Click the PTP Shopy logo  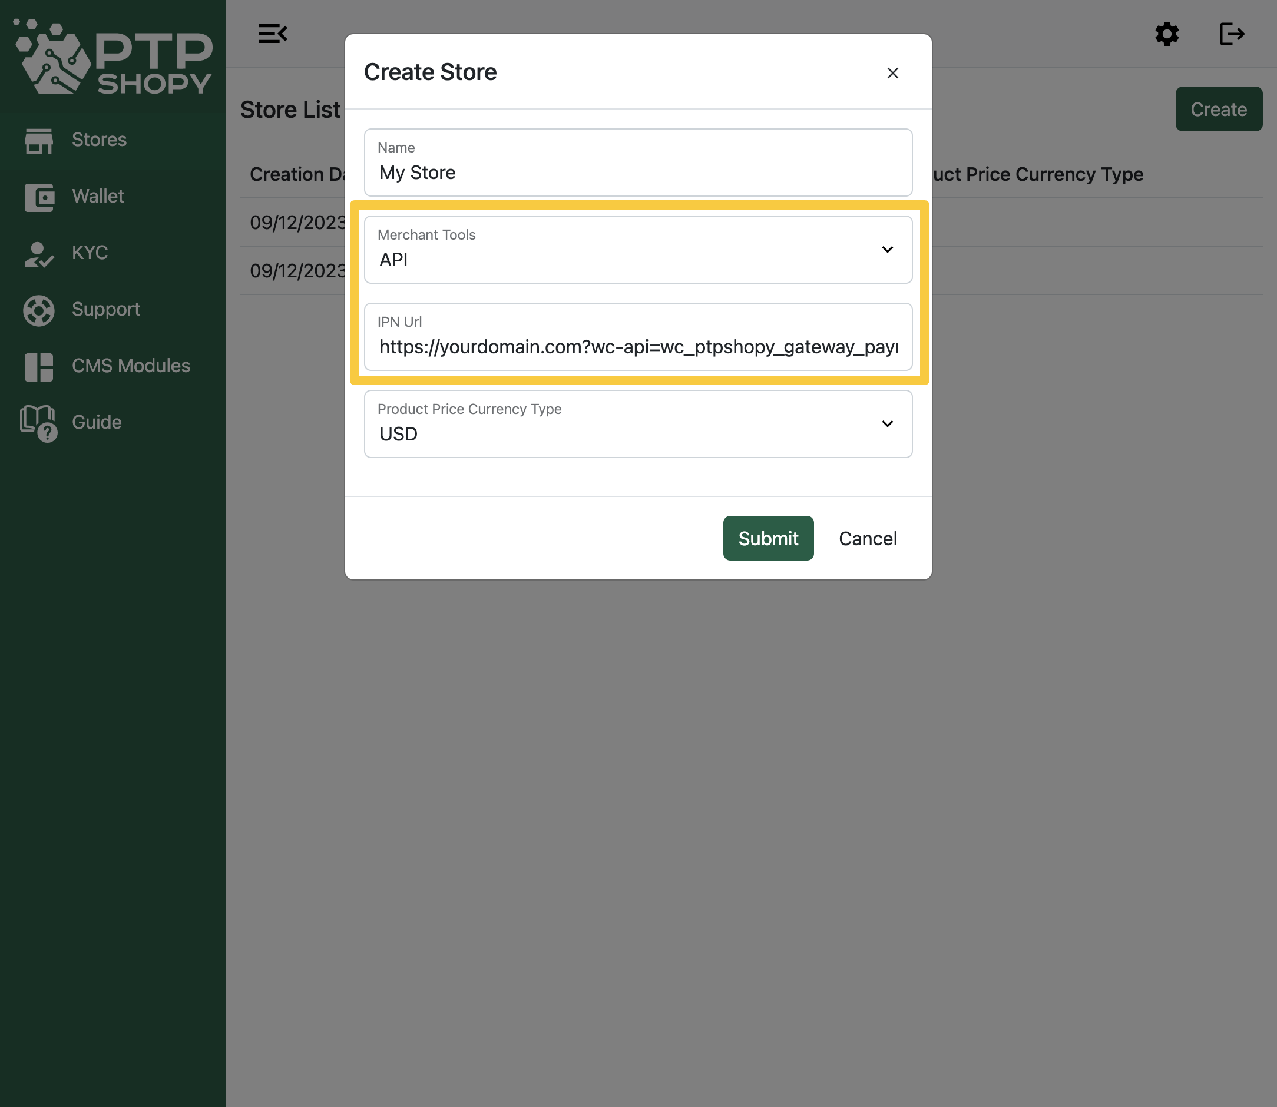[113, 57]
